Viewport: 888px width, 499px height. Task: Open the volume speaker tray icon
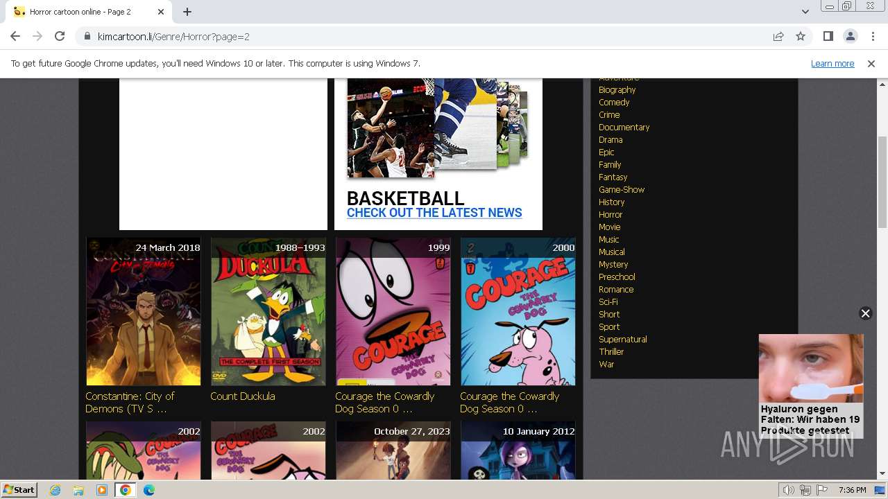789,490
